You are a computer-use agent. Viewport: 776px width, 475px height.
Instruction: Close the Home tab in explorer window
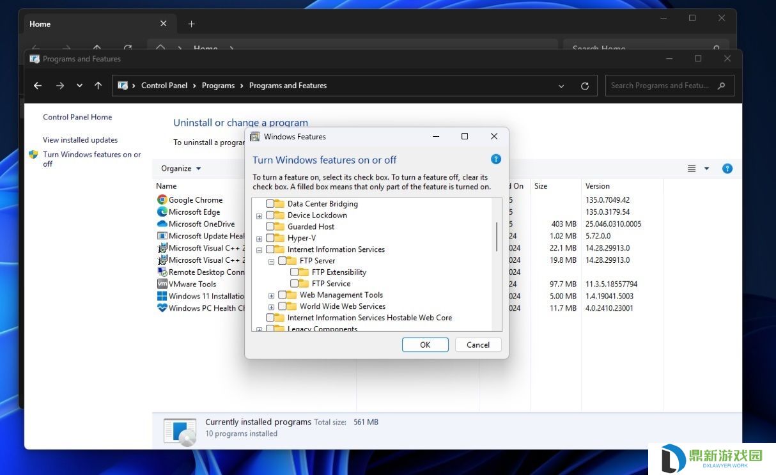pos(163,24)
